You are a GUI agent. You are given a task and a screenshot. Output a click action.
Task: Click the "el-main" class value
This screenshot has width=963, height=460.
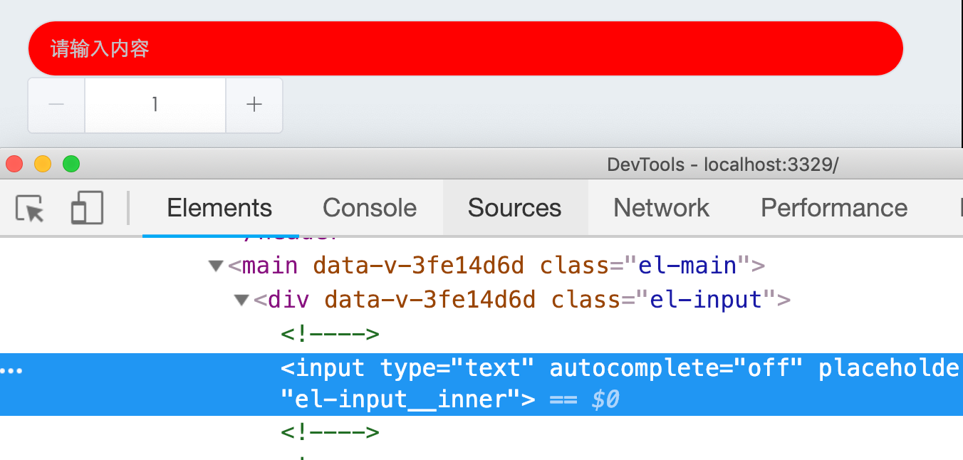click(687, 266)
